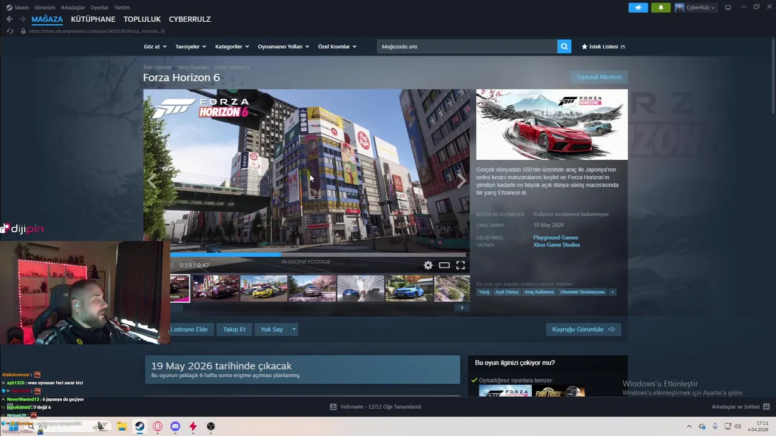The image size is (776, 436).
Task: Open the Steam menu
Action: coord(18,7)
